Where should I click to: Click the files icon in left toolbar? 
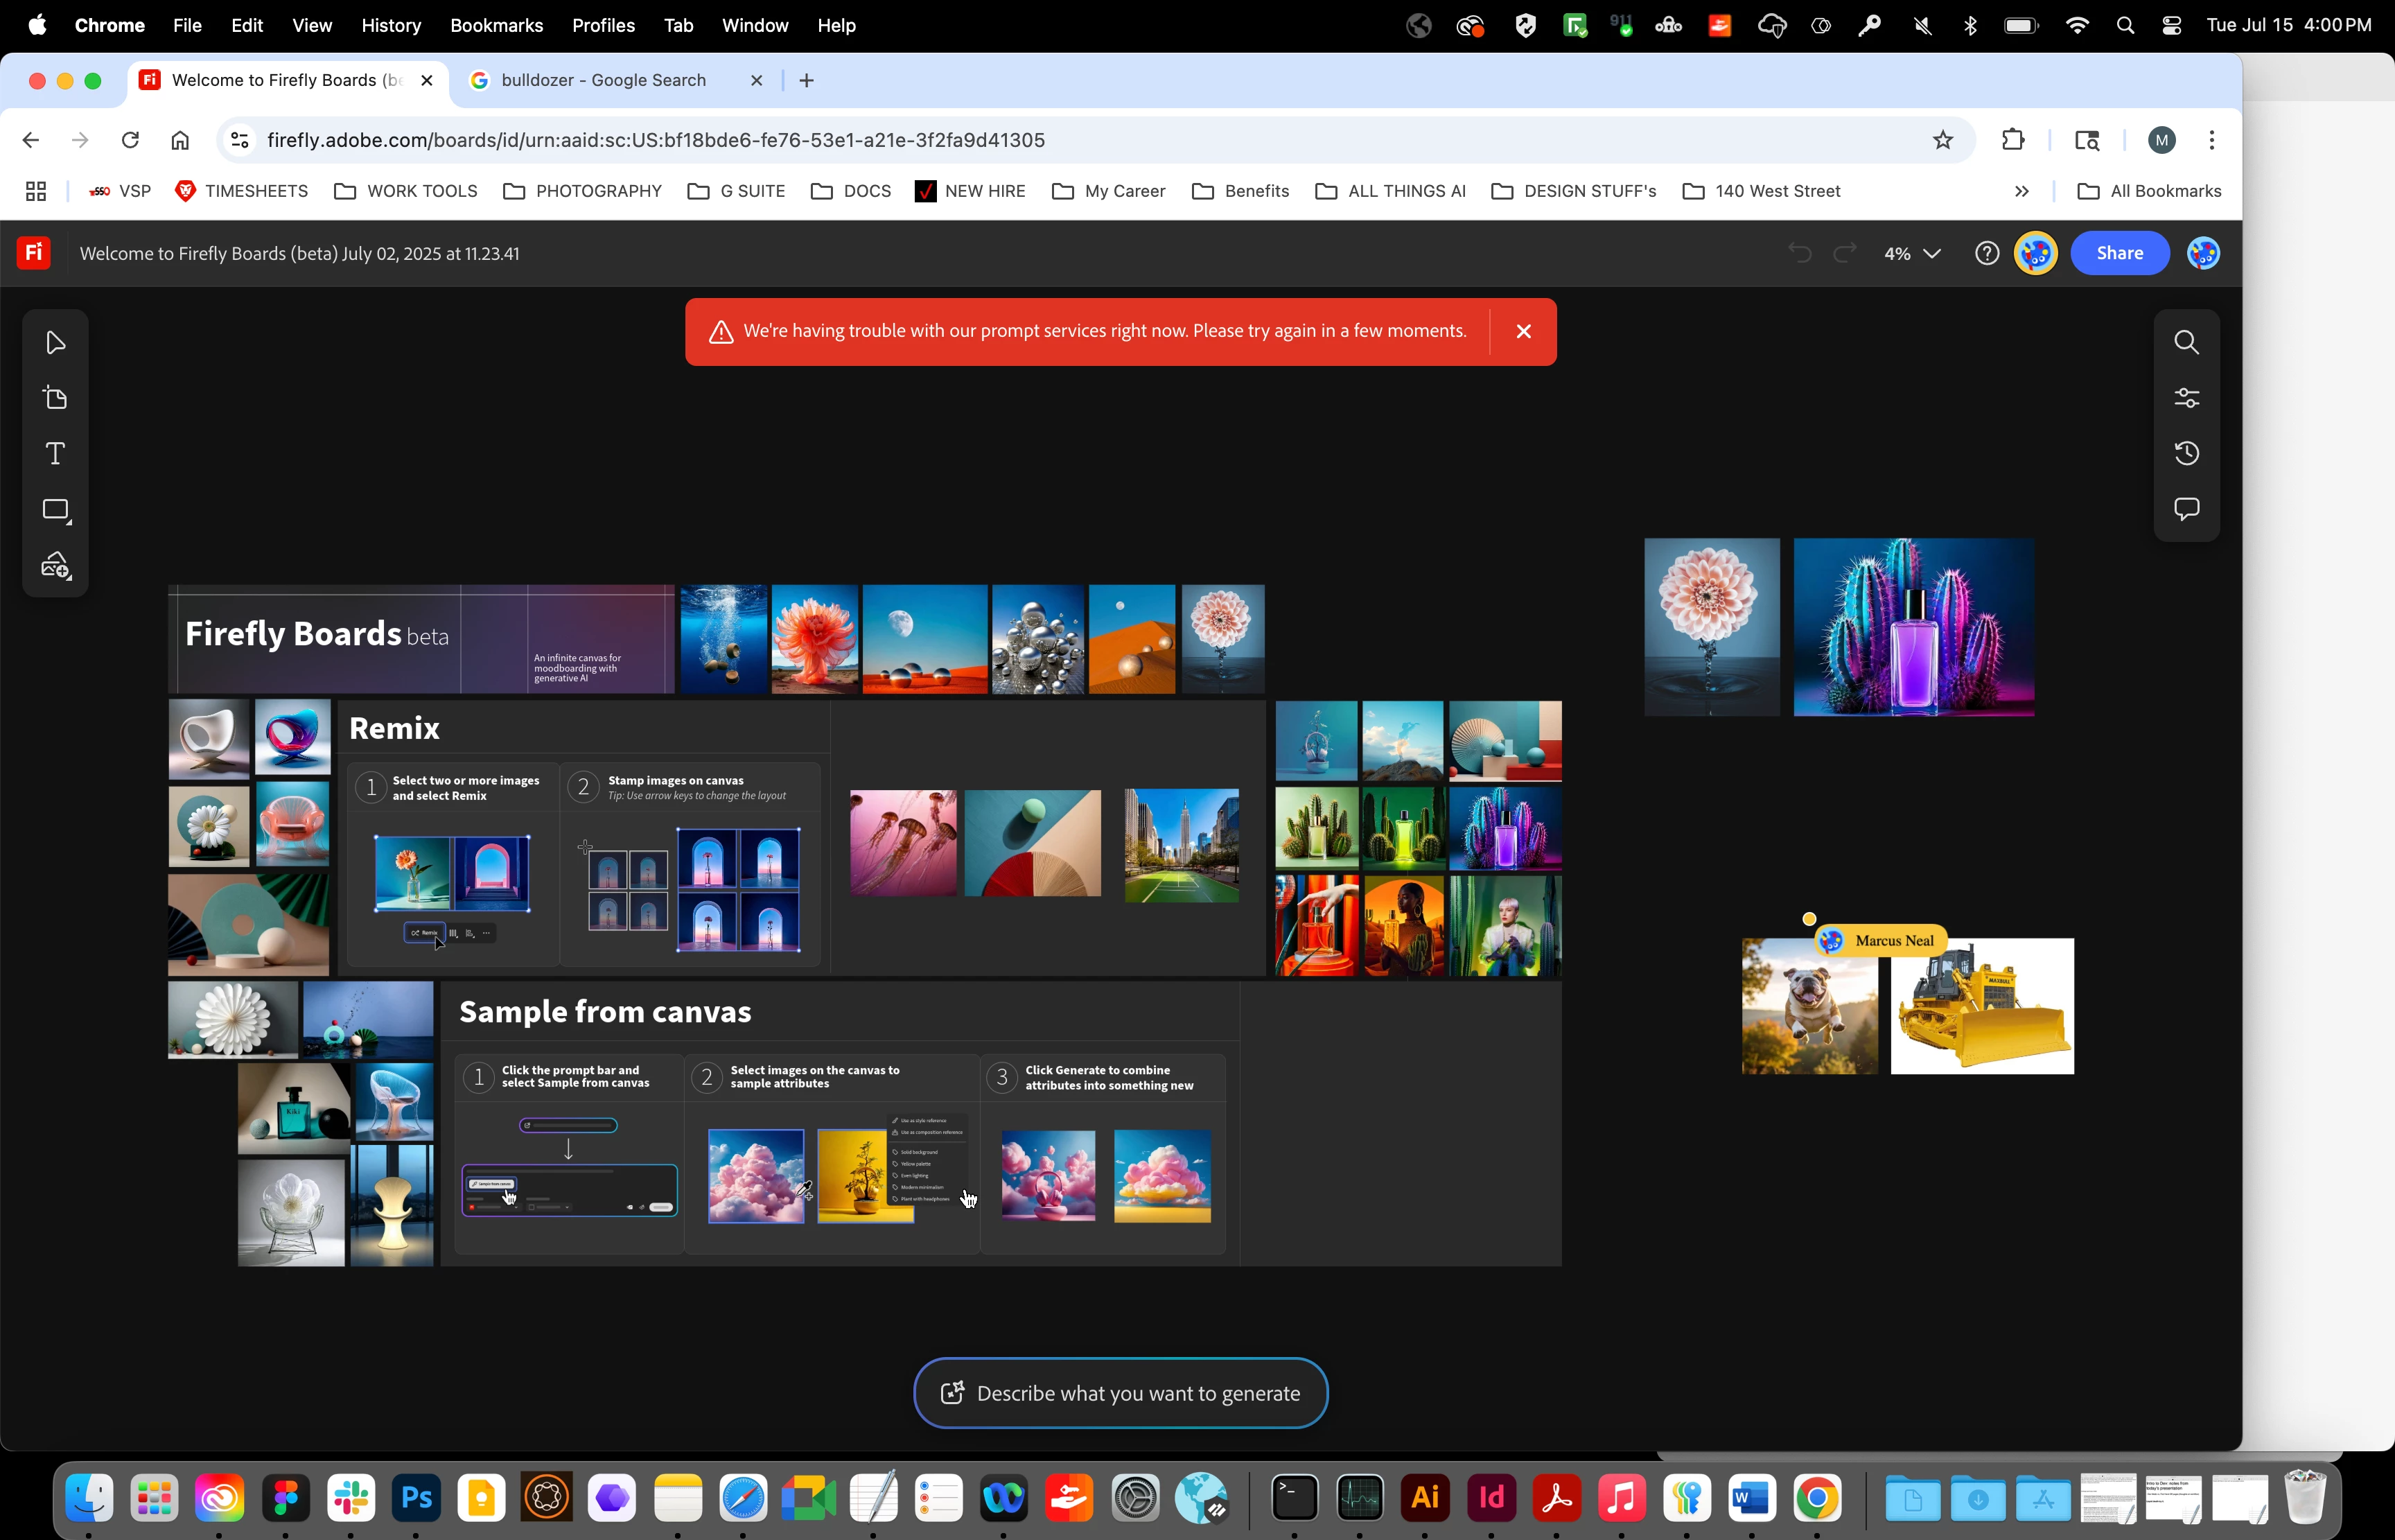coord(55,398)
